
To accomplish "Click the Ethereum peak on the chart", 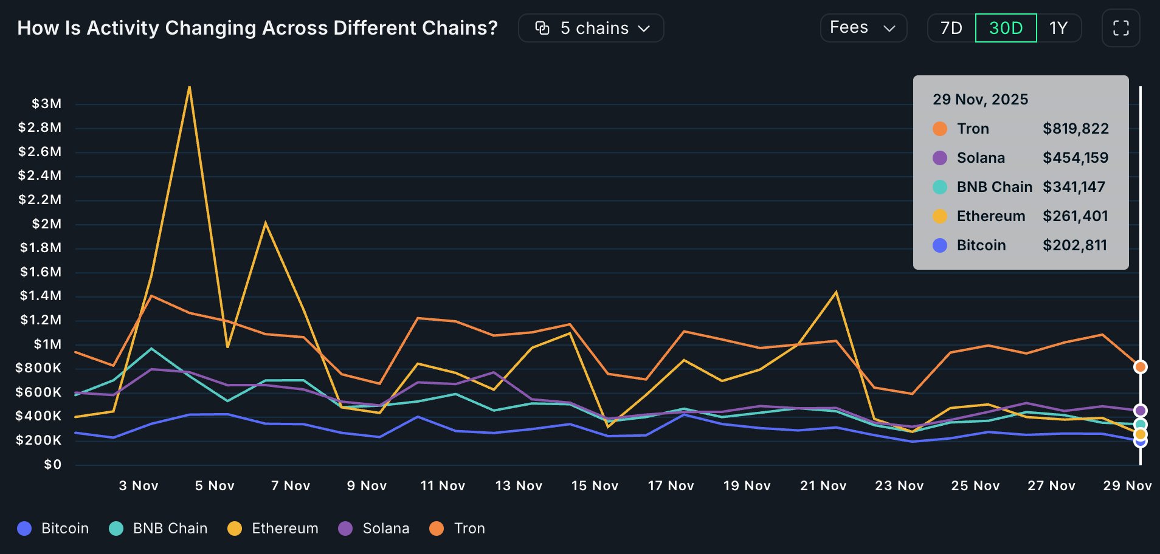I will (190, 87).
